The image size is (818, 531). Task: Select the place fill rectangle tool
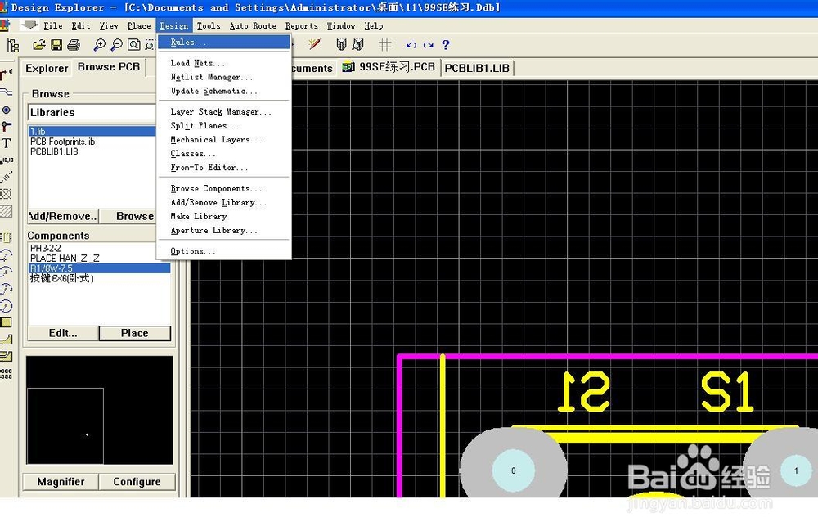6,322
